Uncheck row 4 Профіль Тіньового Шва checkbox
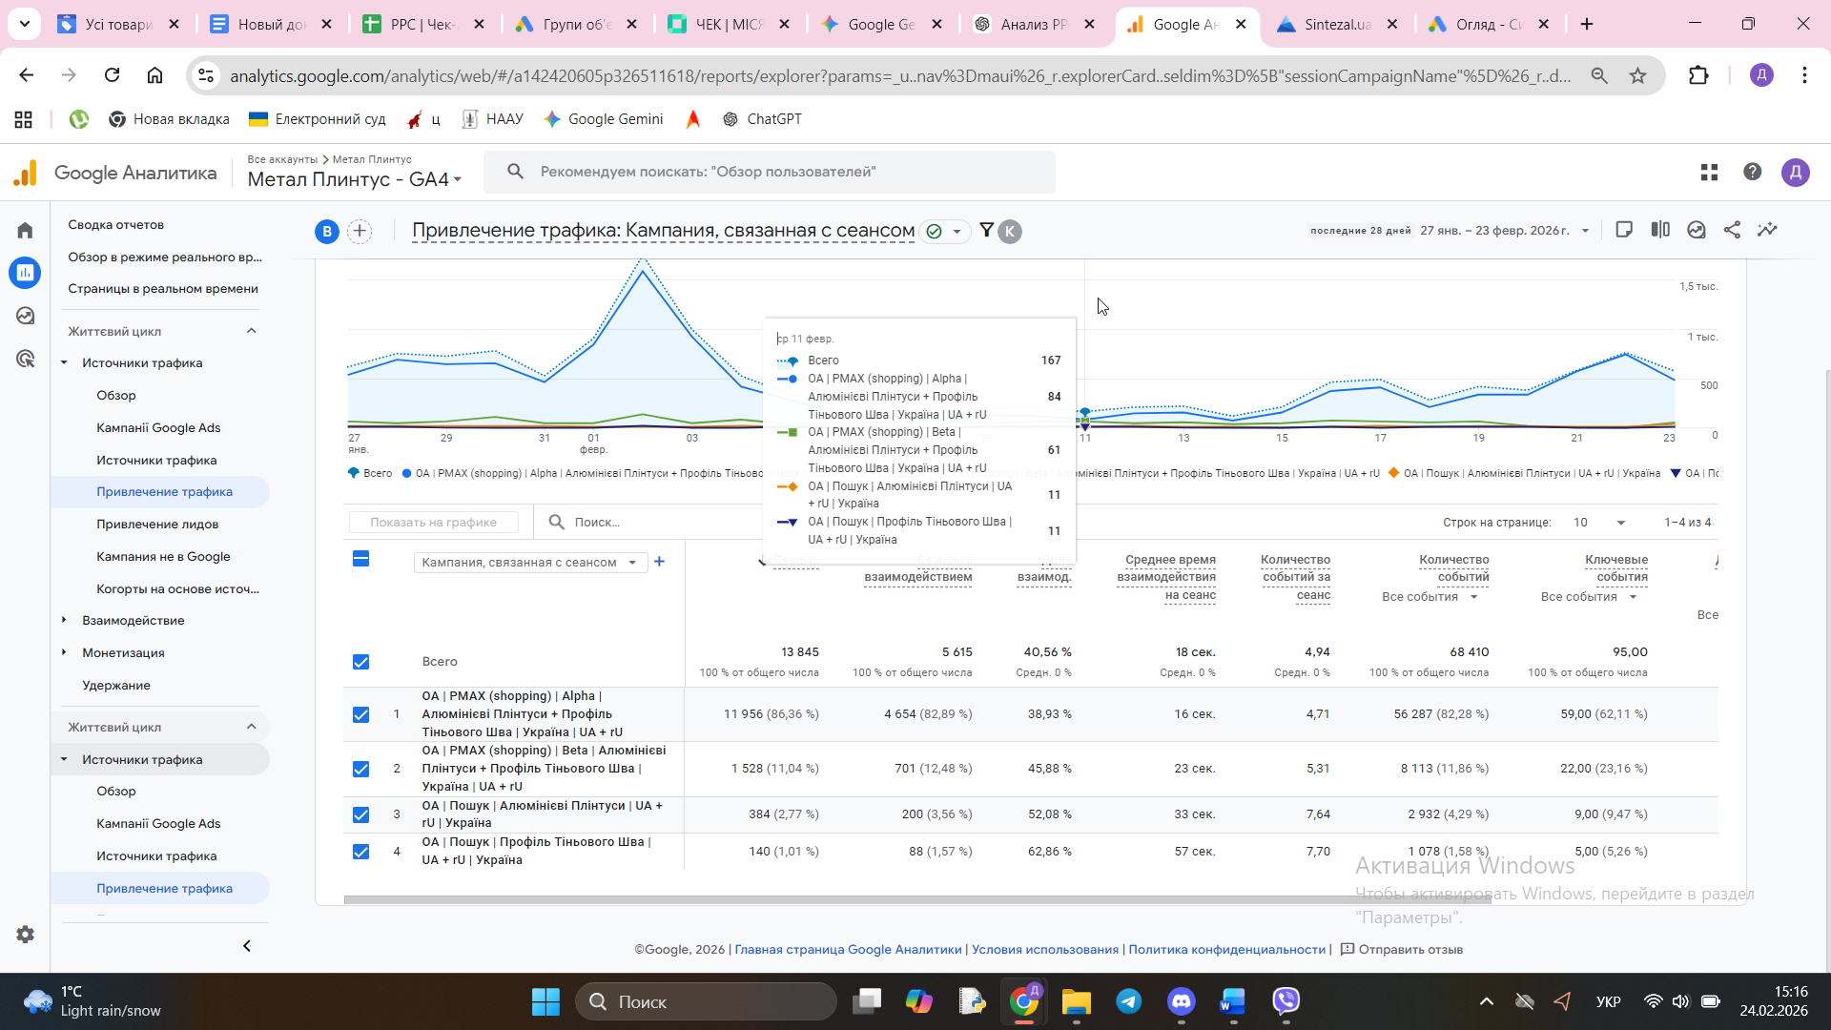This screenshot has height=1030, width=1831. click(360, 852)
